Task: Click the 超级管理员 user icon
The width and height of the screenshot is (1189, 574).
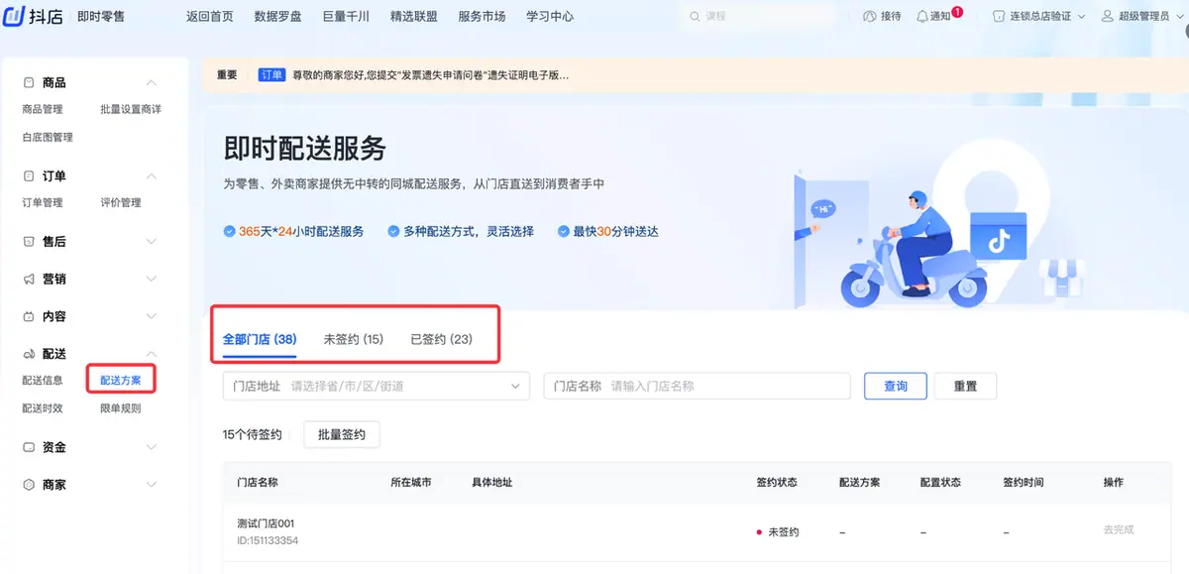Action: click(x=1108, y=17)
